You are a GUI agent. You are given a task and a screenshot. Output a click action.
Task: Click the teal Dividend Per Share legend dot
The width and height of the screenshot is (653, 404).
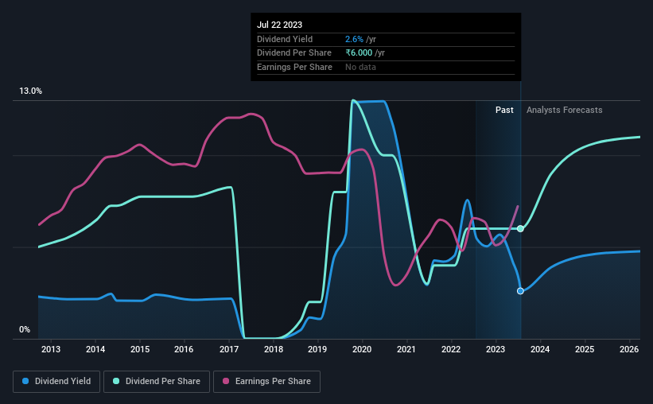point(116,381)
